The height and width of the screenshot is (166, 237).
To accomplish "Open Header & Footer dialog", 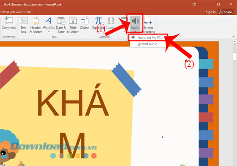I will pyautogui.click(x=36, y=25).
